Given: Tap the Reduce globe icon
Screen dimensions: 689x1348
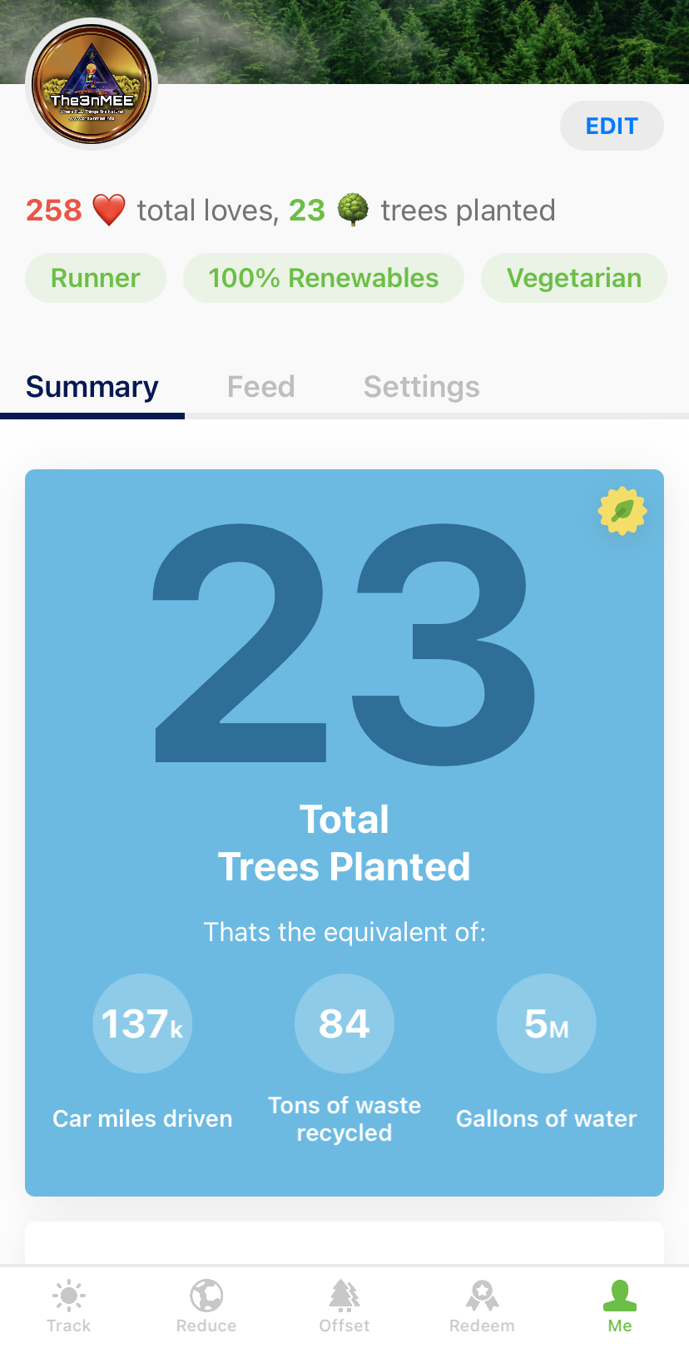Looking at the screenshot, I should (x=206, y=1296).
